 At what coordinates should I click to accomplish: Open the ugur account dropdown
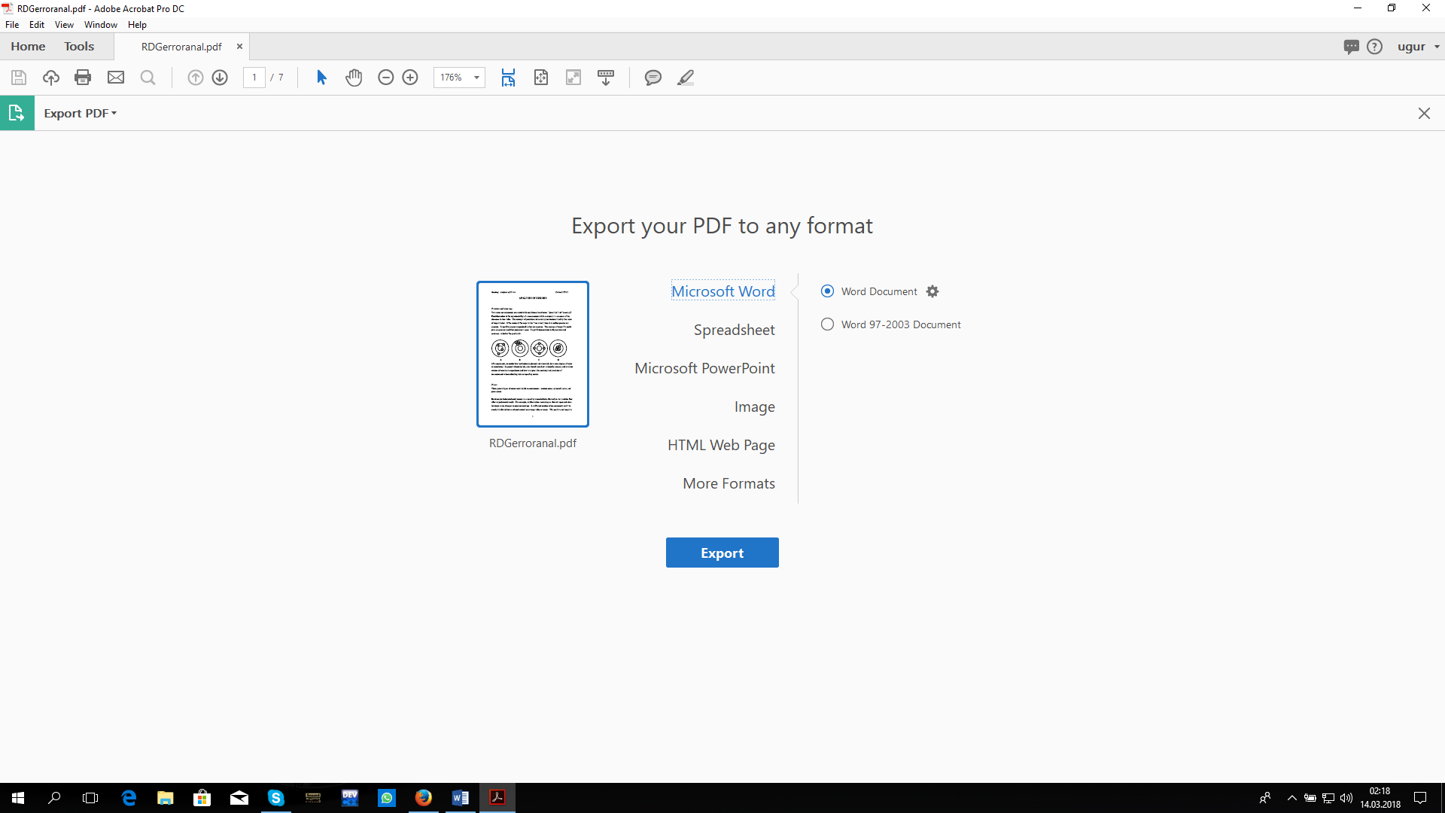tap(1418, 47)
